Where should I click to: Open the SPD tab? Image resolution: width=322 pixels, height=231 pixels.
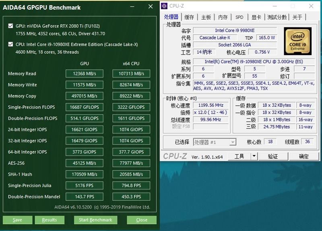[239, 17]
